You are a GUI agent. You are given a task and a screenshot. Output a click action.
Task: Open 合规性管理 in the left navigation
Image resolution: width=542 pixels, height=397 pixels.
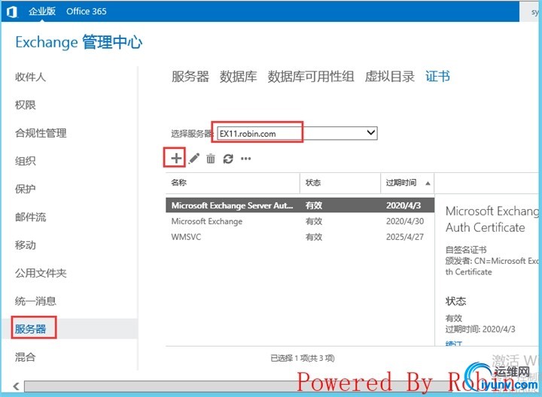[41, 133]
